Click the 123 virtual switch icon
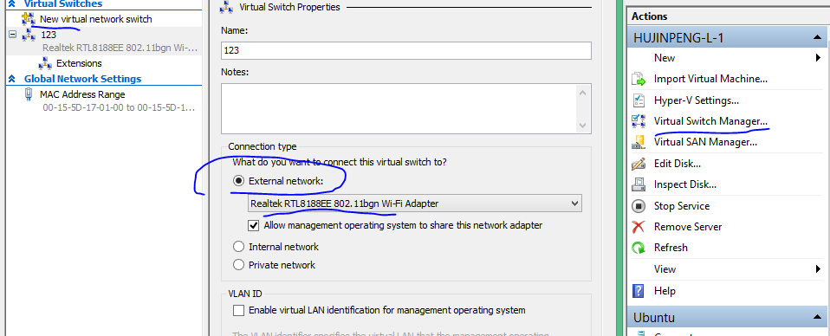The height and width of the screenshot is (336, 830). pos(28,36)
